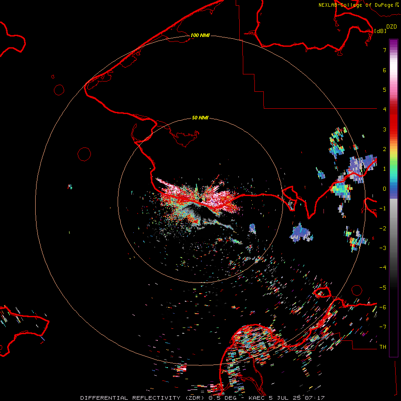The image size is (401, 401).
Task: Click the 1 value on the dB scale
Action: tap(385, 169)
